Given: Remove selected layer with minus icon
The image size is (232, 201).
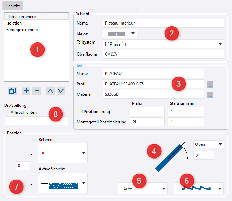Looking at the screenshot, I should pos(37,91).
